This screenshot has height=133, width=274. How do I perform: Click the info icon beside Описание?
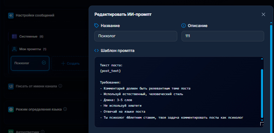[184, 26]
